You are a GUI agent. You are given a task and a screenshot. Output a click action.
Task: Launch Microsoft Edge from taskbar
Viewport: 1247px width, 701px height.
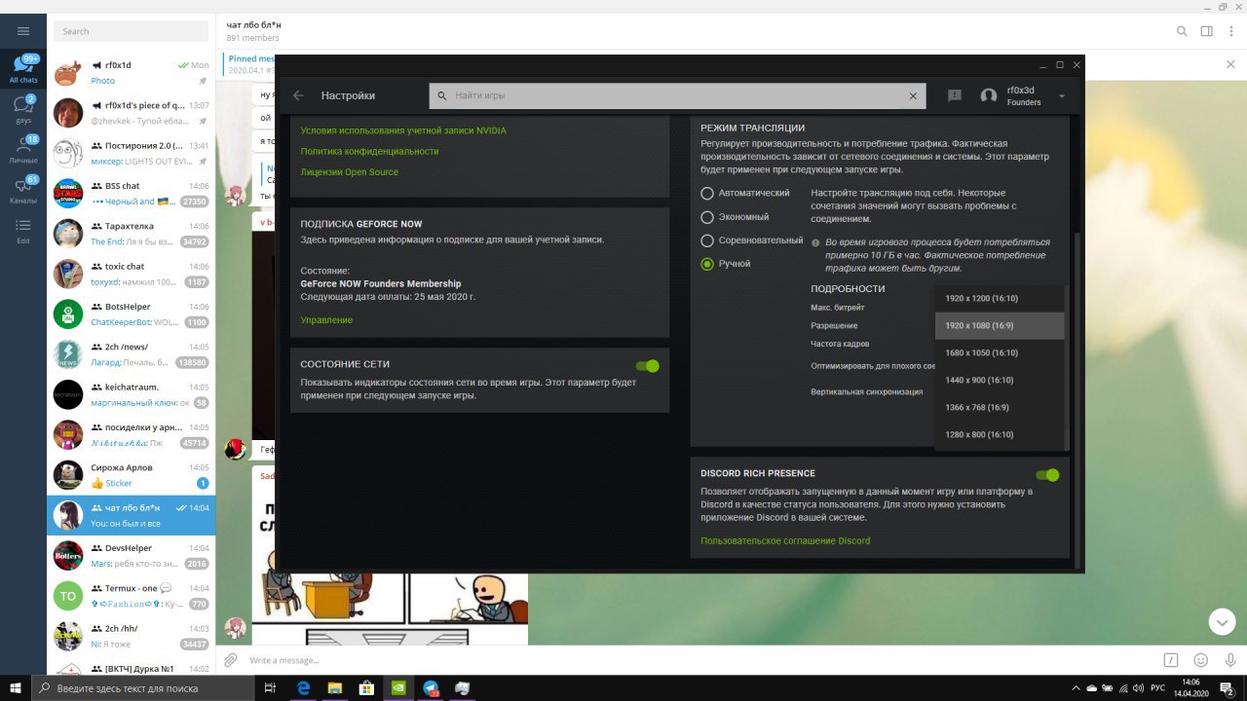pyautogui.click(x=304, y=688)
